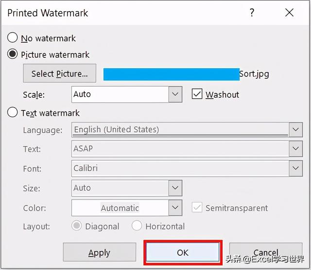The width and height of the screenshot is (311, 270).
Task: Close the Printed Watermark dialog
Action: click(290, 13)
